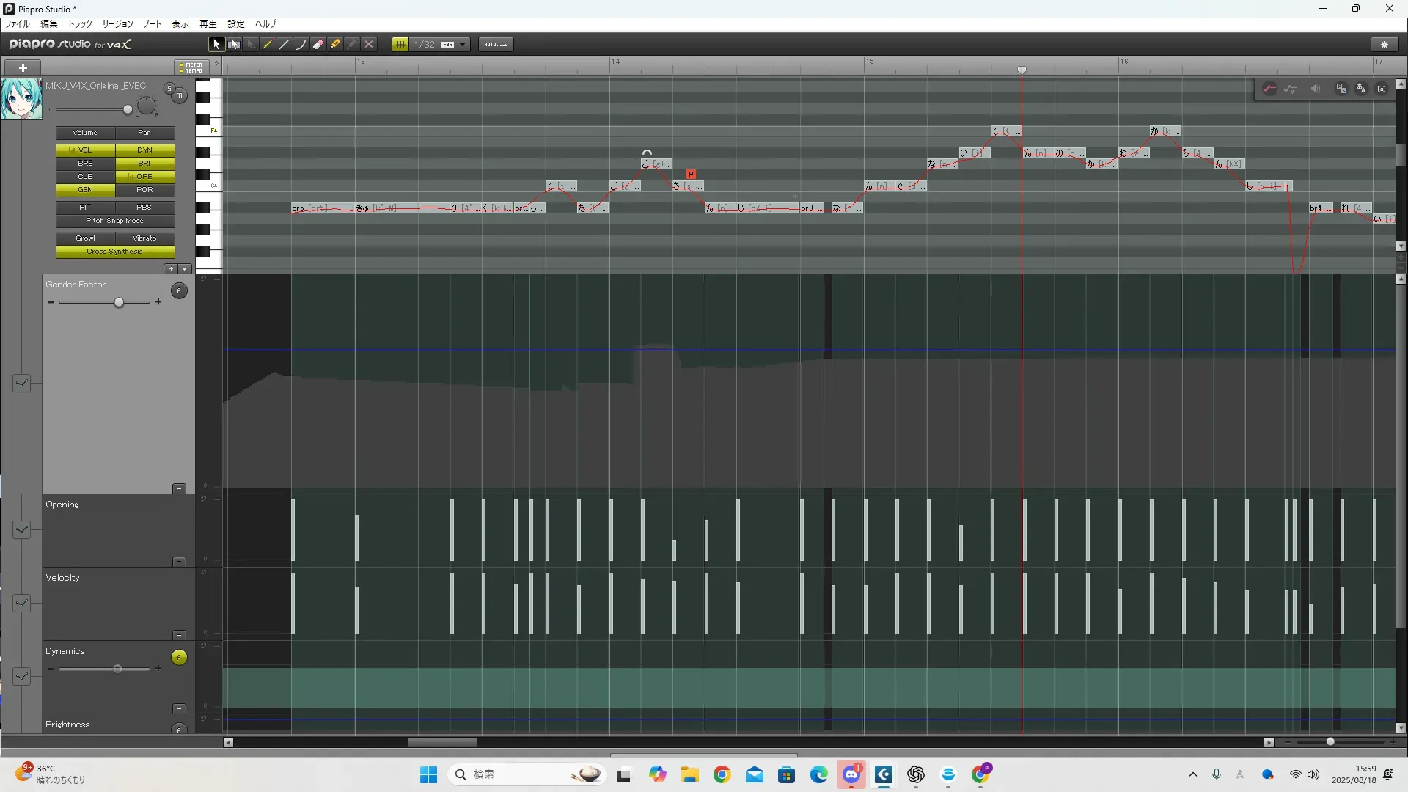Toggle the GEN parameter button
1408x792 pixels.
coord(85,190)
